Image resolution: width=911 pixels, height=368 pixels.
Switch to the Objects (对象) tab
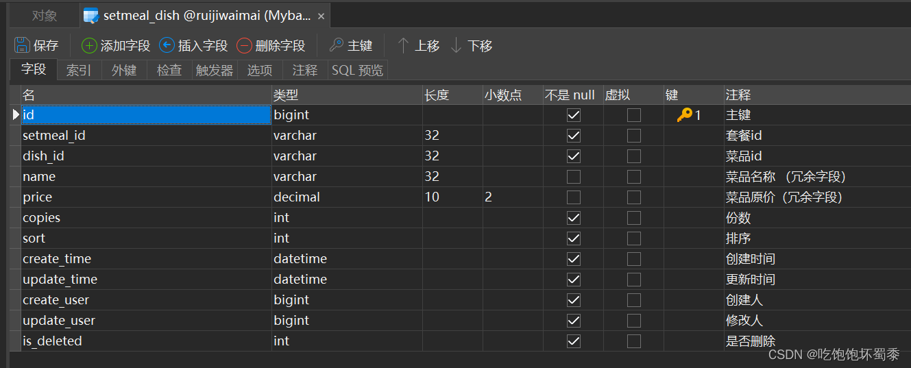[45, 16]
